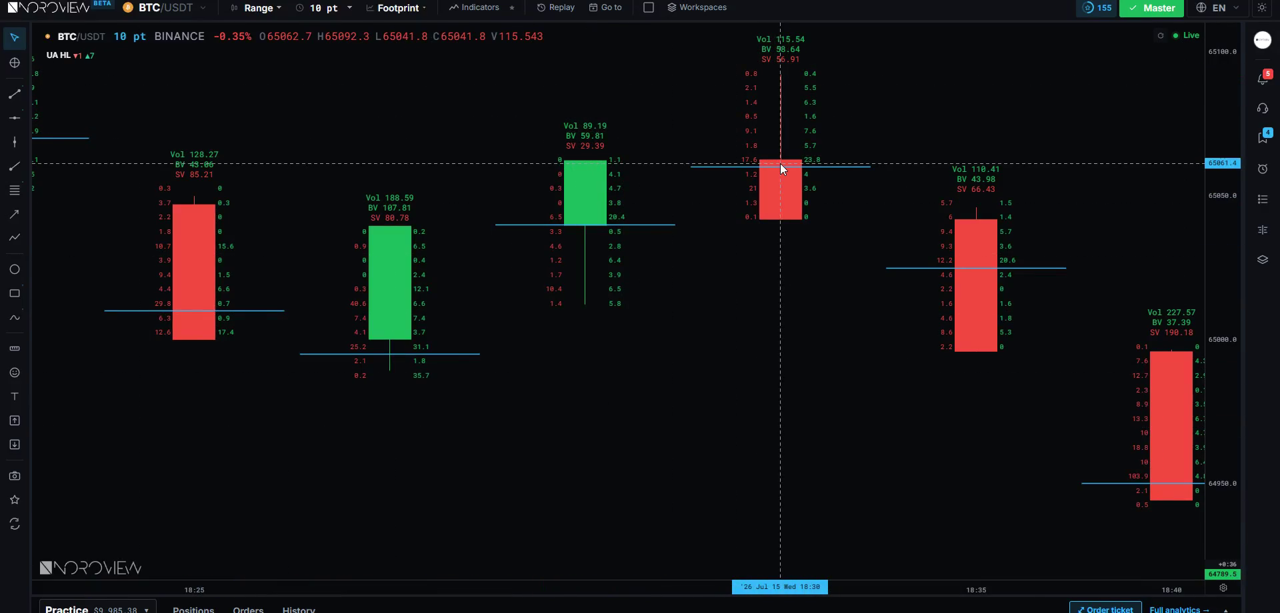Open the Footprint style dropdown

pyautogui.click(x=397, y=8)
